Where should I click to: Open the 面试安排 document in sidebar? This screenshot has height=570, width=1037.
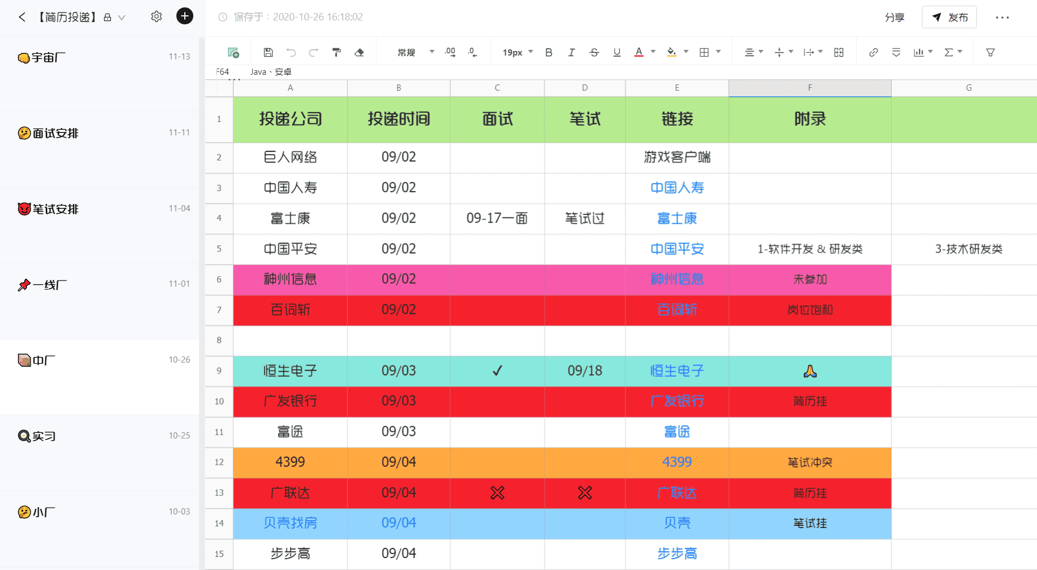coord(56,133)
